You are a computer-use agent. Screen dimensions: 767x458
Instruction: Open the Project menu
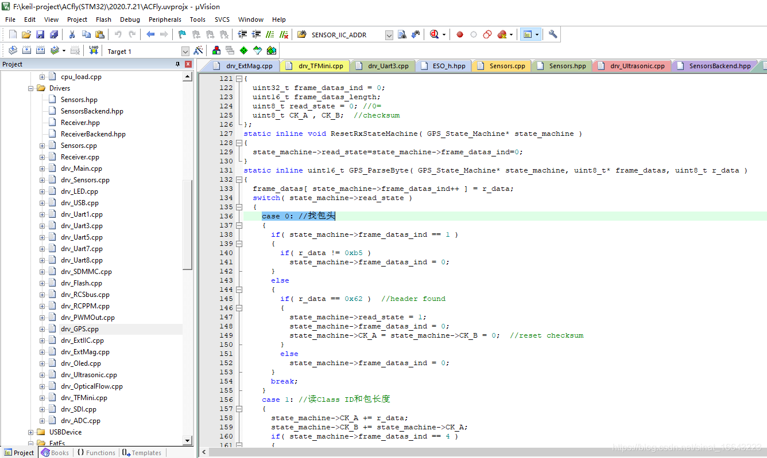click(77, 19)
